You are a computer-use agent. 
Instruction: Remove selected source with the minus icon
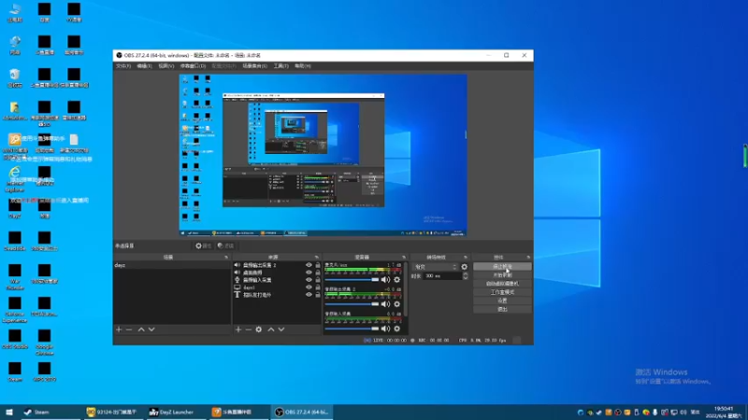[248, 329]
